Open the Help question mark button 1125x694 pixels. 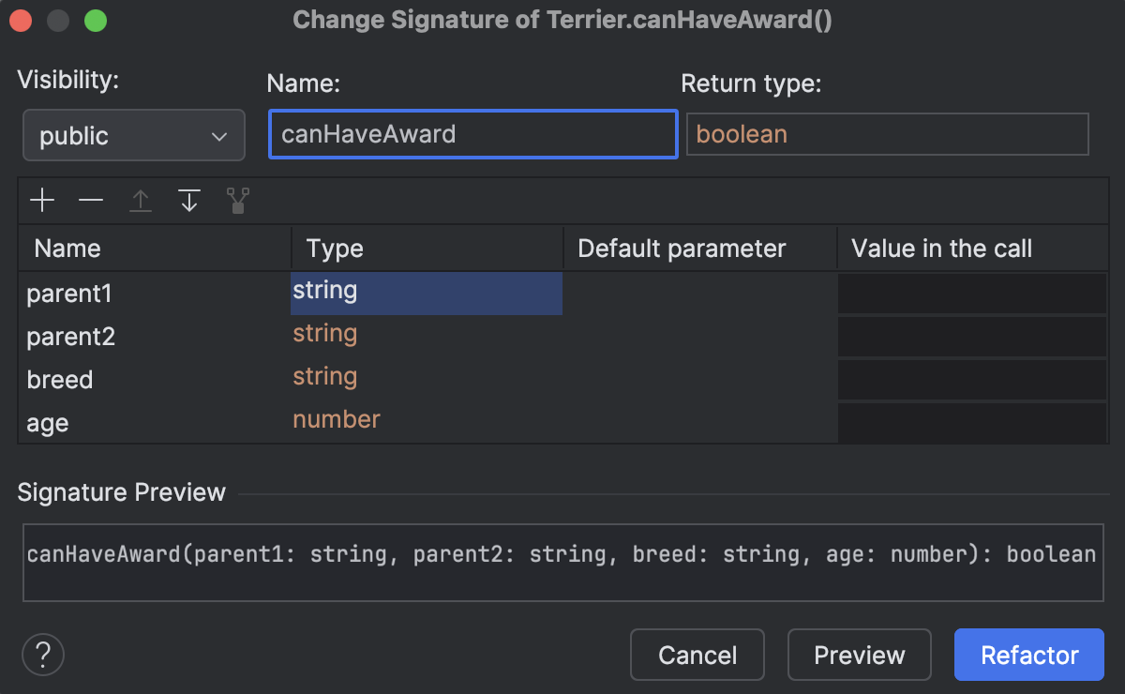(x=43, y=654)
